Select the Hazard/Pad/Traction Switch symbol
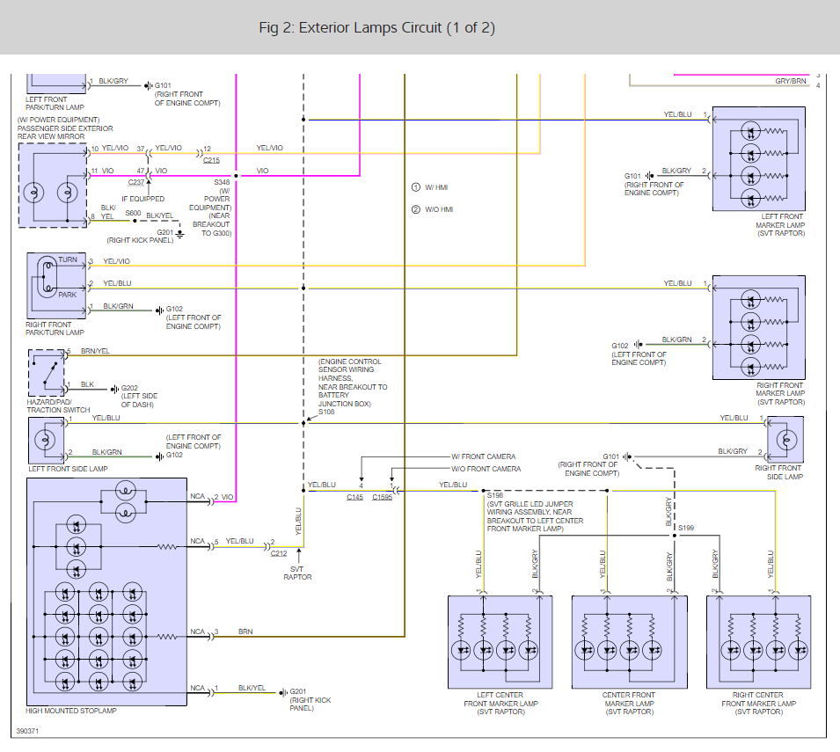 pyautogui.click(x=46, y=373)
